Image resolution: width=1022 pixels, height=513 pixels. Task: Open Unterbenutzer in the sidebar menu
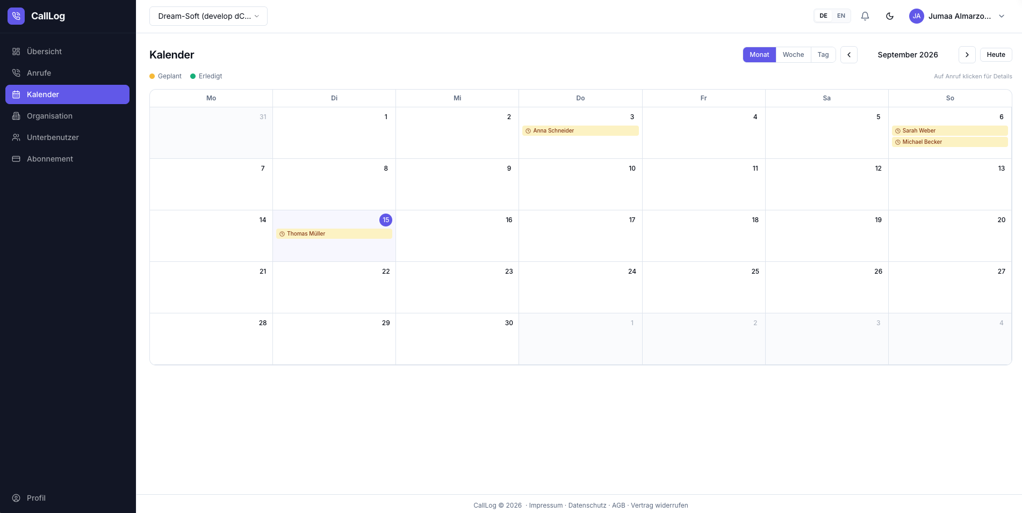[67, 137]
